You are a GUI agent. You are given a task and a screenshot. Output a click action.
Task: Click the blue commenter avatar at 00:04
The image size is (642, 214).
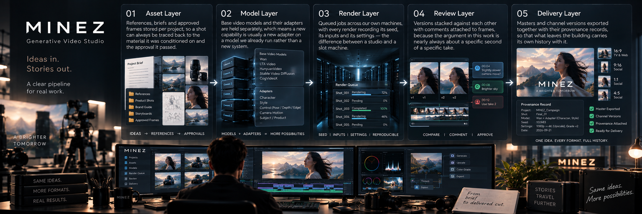(x=478, y=68)
